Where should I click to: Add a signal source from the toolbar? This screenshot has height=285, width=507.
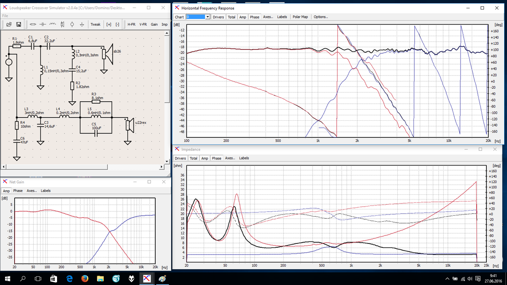coord(72,24)
